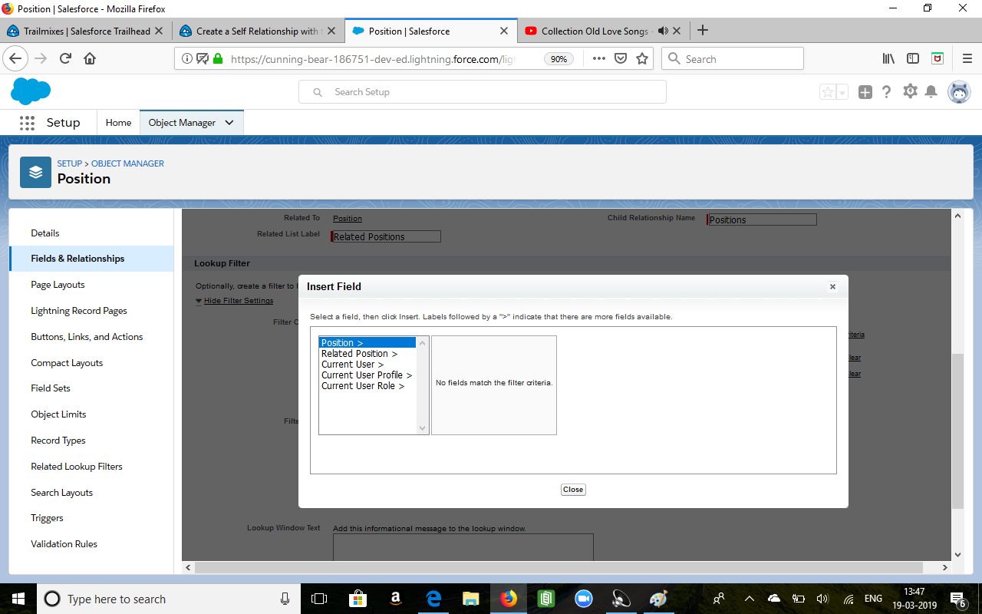Switch to the Home tab in Setup
Viewport: 982px width, 614px height.
118,123
